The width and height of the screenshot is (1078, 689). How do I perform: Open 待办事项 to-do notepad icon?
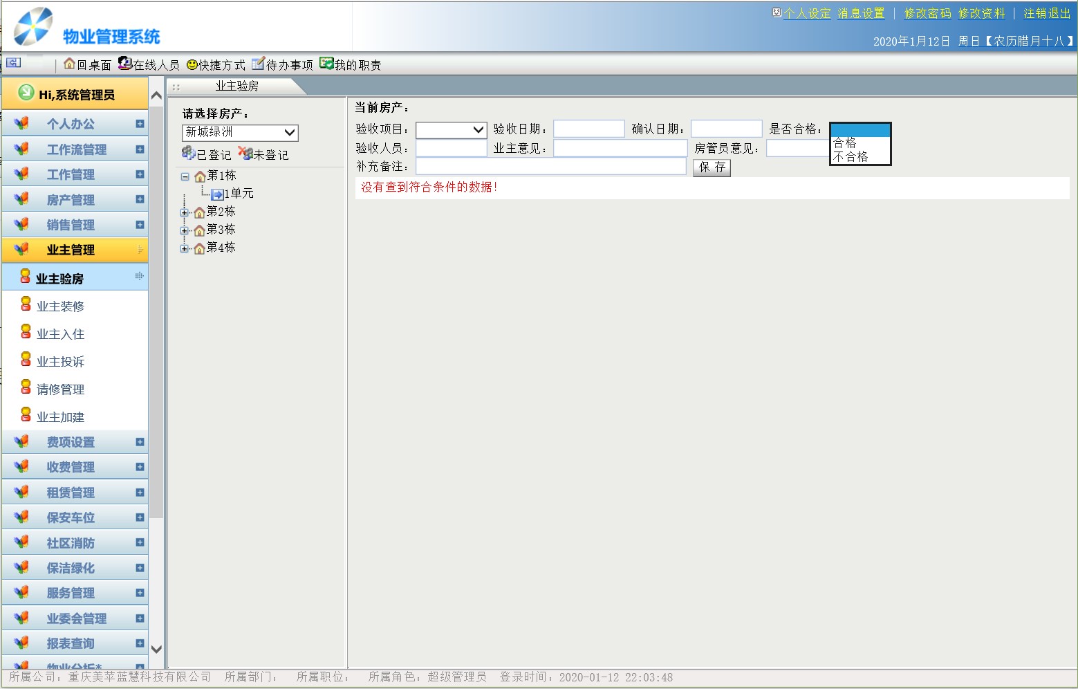pyautogui.click(x=258, y=64)
